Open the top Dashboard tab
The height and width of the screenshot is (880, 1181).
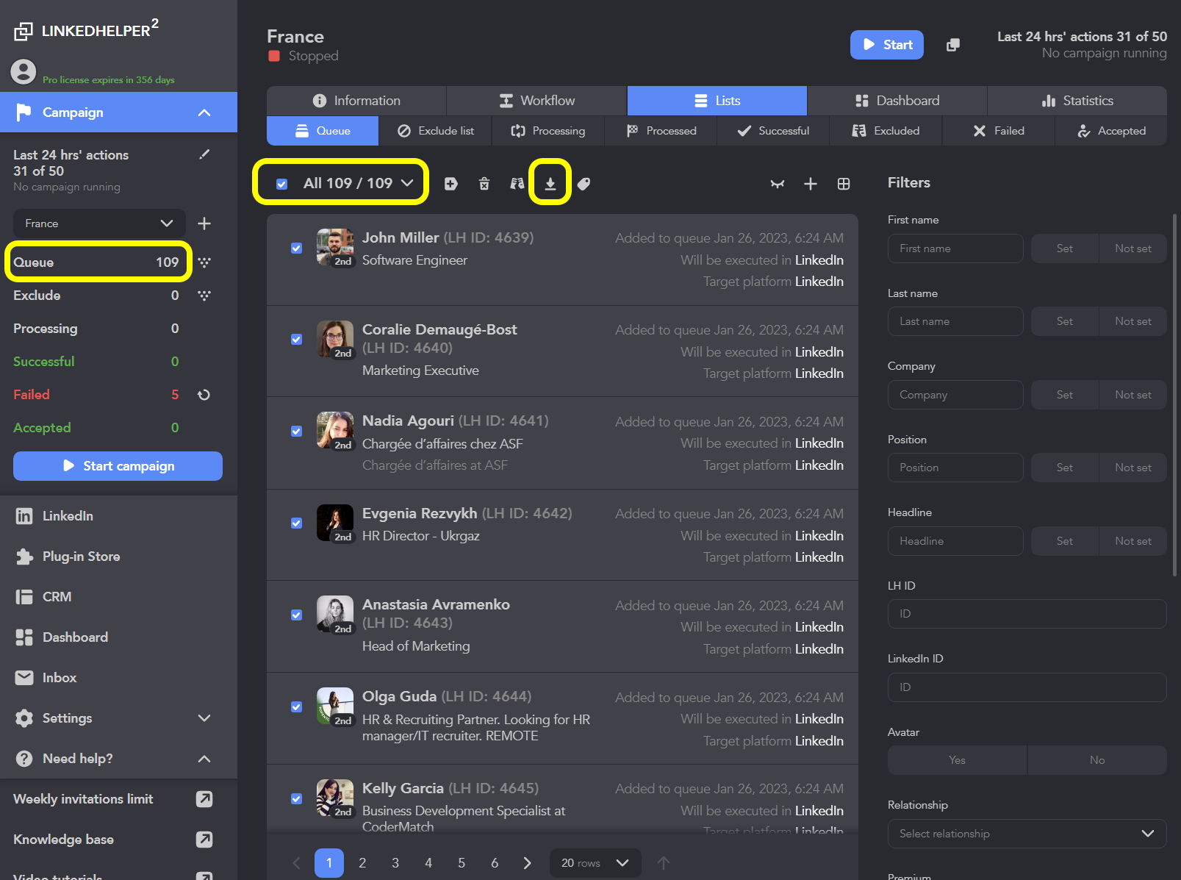(897, 101)
